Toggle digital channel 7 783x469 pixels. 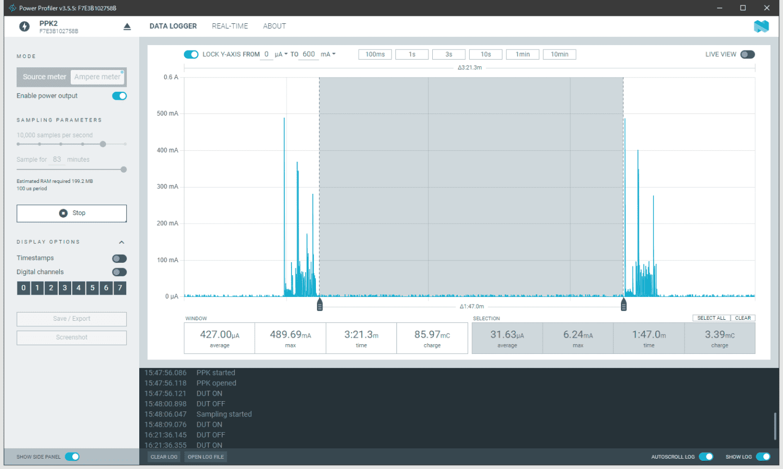click(120, 288)
